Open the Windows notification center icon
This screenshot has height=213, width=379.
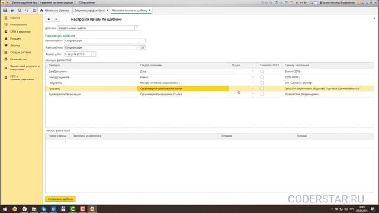click(372, 209)
